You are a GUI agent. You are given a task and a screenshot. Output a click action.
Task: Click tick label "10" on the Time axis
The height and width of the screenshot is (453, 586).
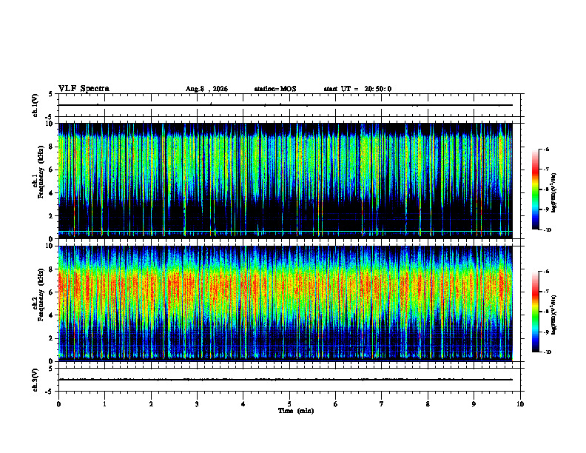click(520, 404)
